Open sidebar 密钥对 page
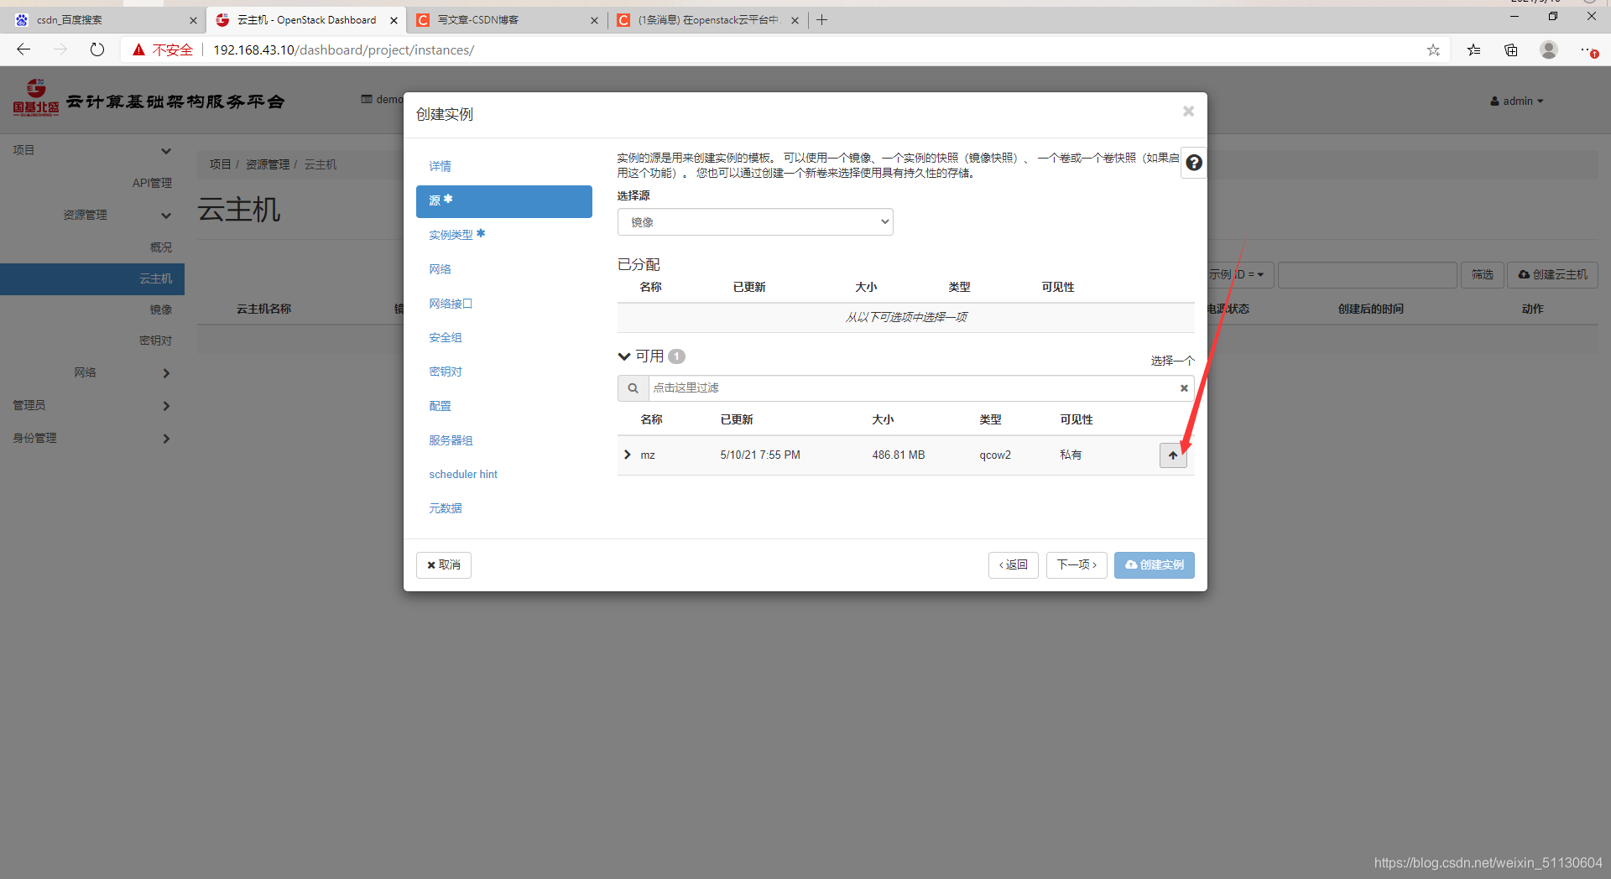This screenshot has height=879, width=1611. (155, 341)
